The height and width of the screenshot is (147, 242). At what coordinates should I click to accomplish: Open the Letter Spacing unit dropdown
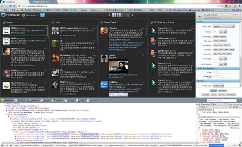coord(223,64)
